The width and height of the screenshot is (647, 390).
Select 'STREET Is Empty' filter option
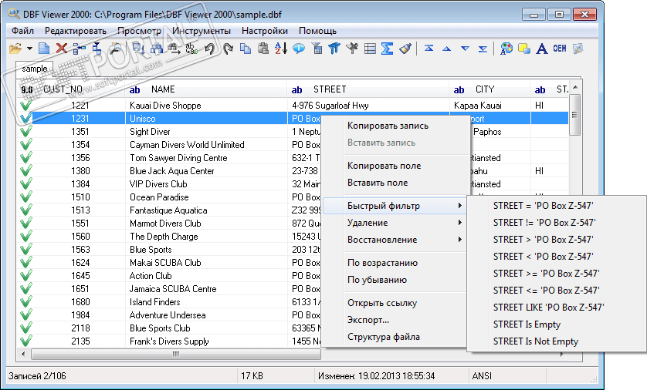pyautogui.click(x=527, y=324)
